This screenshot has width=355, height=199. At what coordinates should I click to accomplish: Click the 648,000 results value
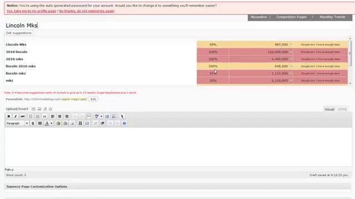[x=281, y=66]
